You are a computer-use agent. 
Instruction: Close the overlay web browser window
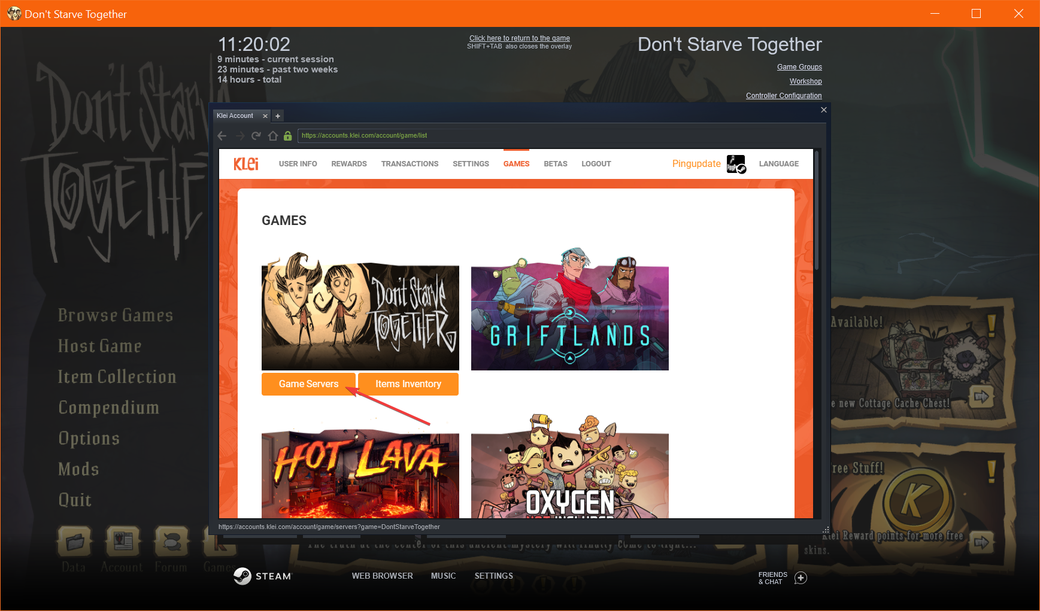click(x=824, y=110)
